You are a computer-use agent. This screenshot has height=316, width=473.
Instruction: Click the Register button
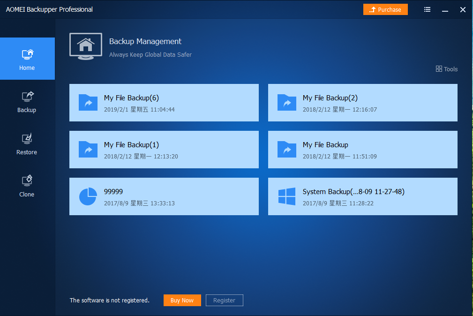tap(224, 300)
